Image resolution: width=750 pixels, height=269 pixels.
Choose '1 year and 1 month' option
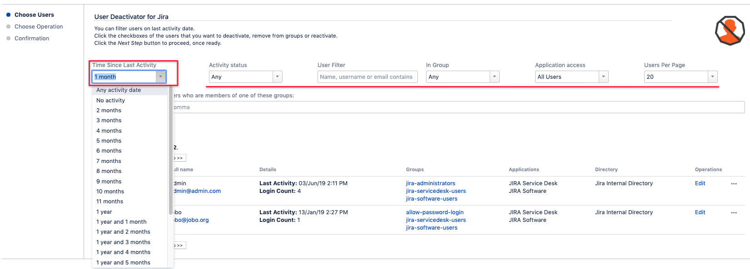click(x=130, y=222)
